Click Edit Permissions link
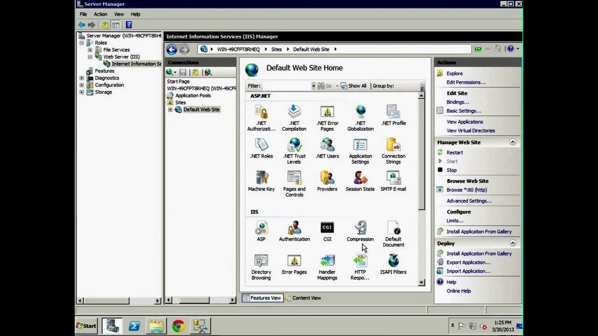This screenshot has height=336, width=598. (466, 83)
